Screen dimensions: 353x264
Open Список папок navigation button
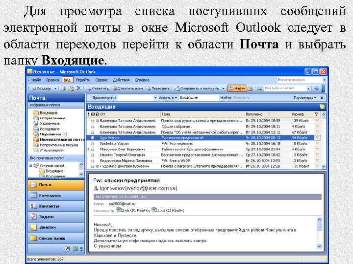click(x=56, y=238)
